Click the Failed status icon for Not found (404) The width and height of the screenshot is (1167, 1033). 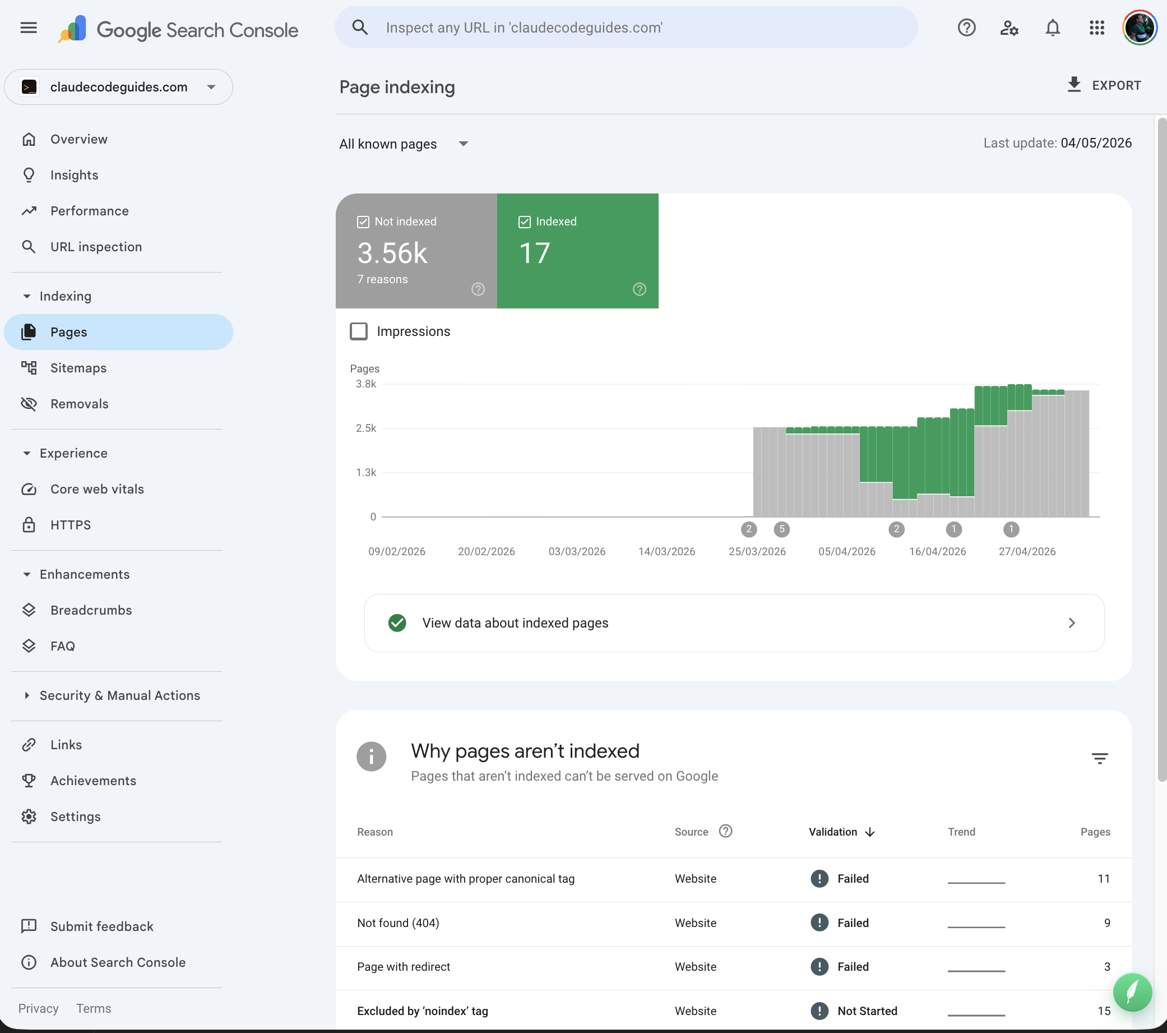coord(819,923)
